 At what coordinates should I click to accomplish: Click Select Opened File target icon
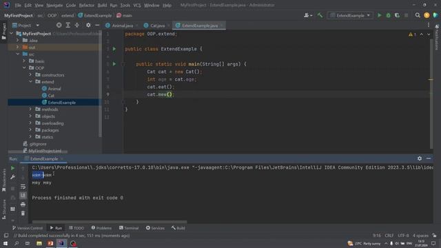pos(59,25)
